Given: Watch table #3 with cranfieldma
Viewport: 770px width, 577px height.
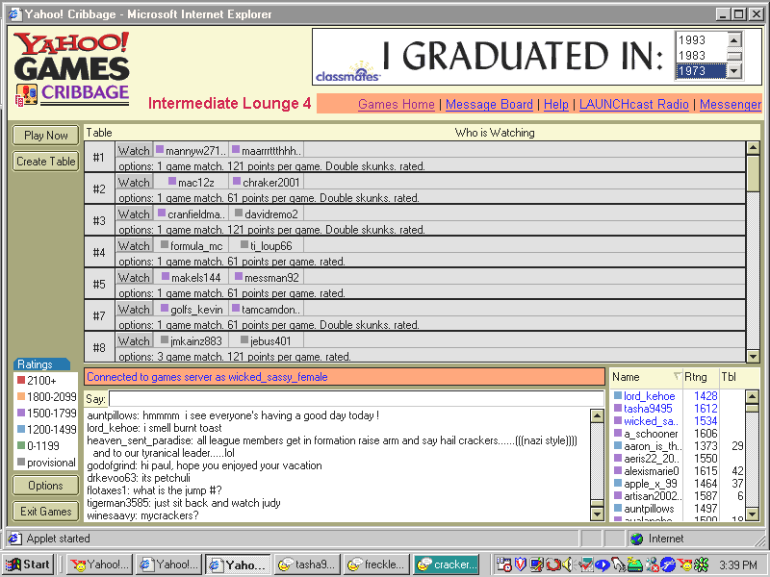Looking at the screenshot, I should coord(134,213).
